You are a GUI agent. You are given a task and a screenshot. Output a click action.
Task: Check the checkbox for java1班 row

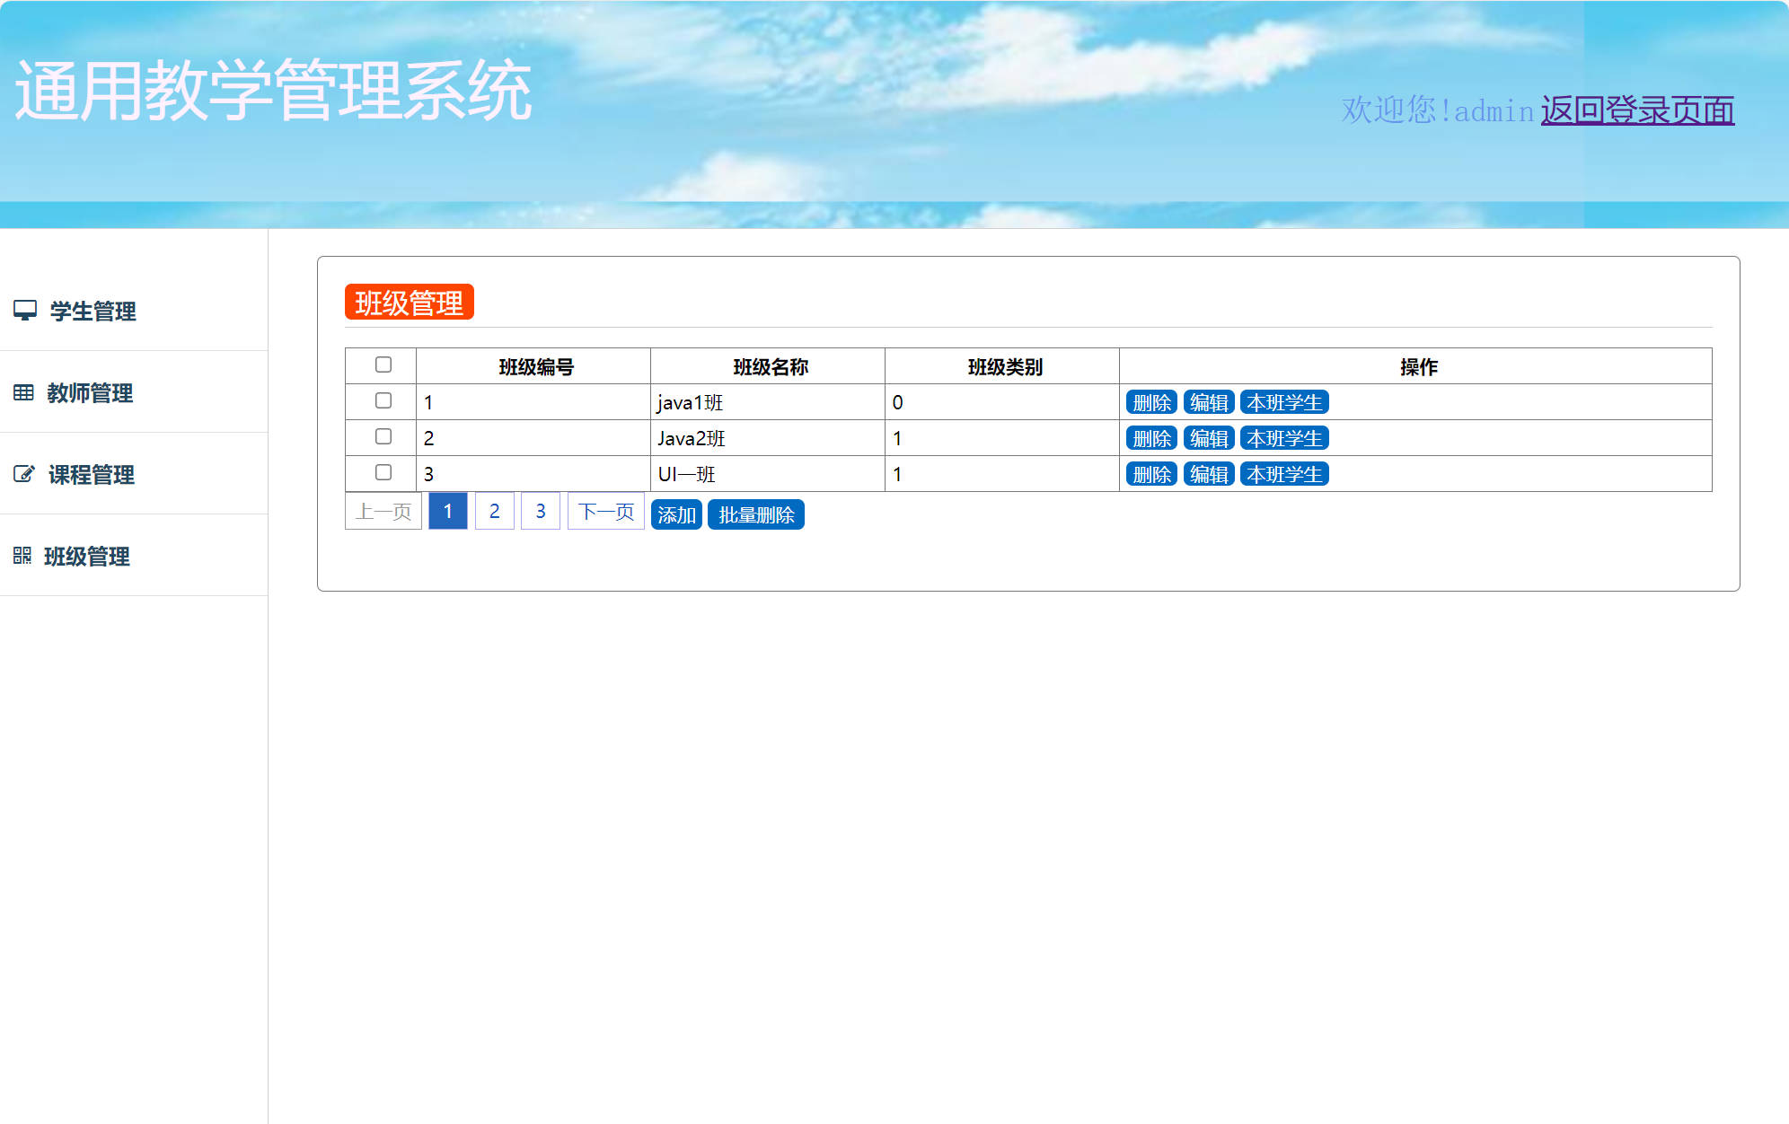(383, 400)
